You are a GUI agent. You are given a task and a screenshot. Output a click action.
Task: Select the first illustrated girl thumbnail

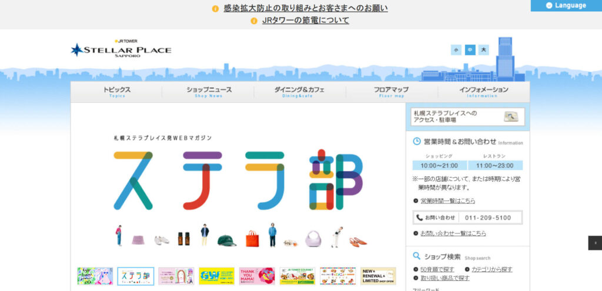click(95, 276)
